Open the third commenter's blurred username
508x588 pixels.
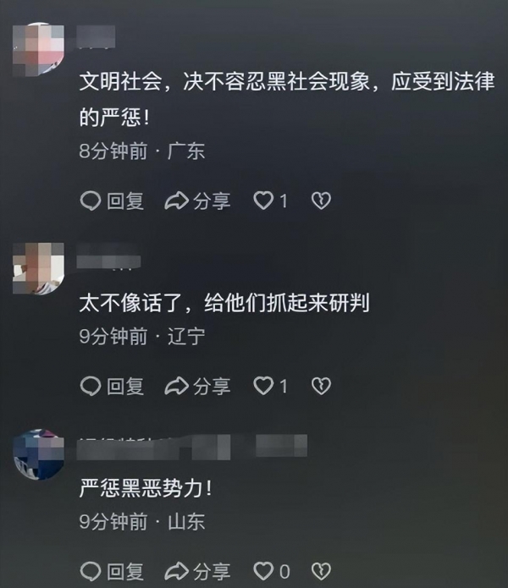(191, 447)
